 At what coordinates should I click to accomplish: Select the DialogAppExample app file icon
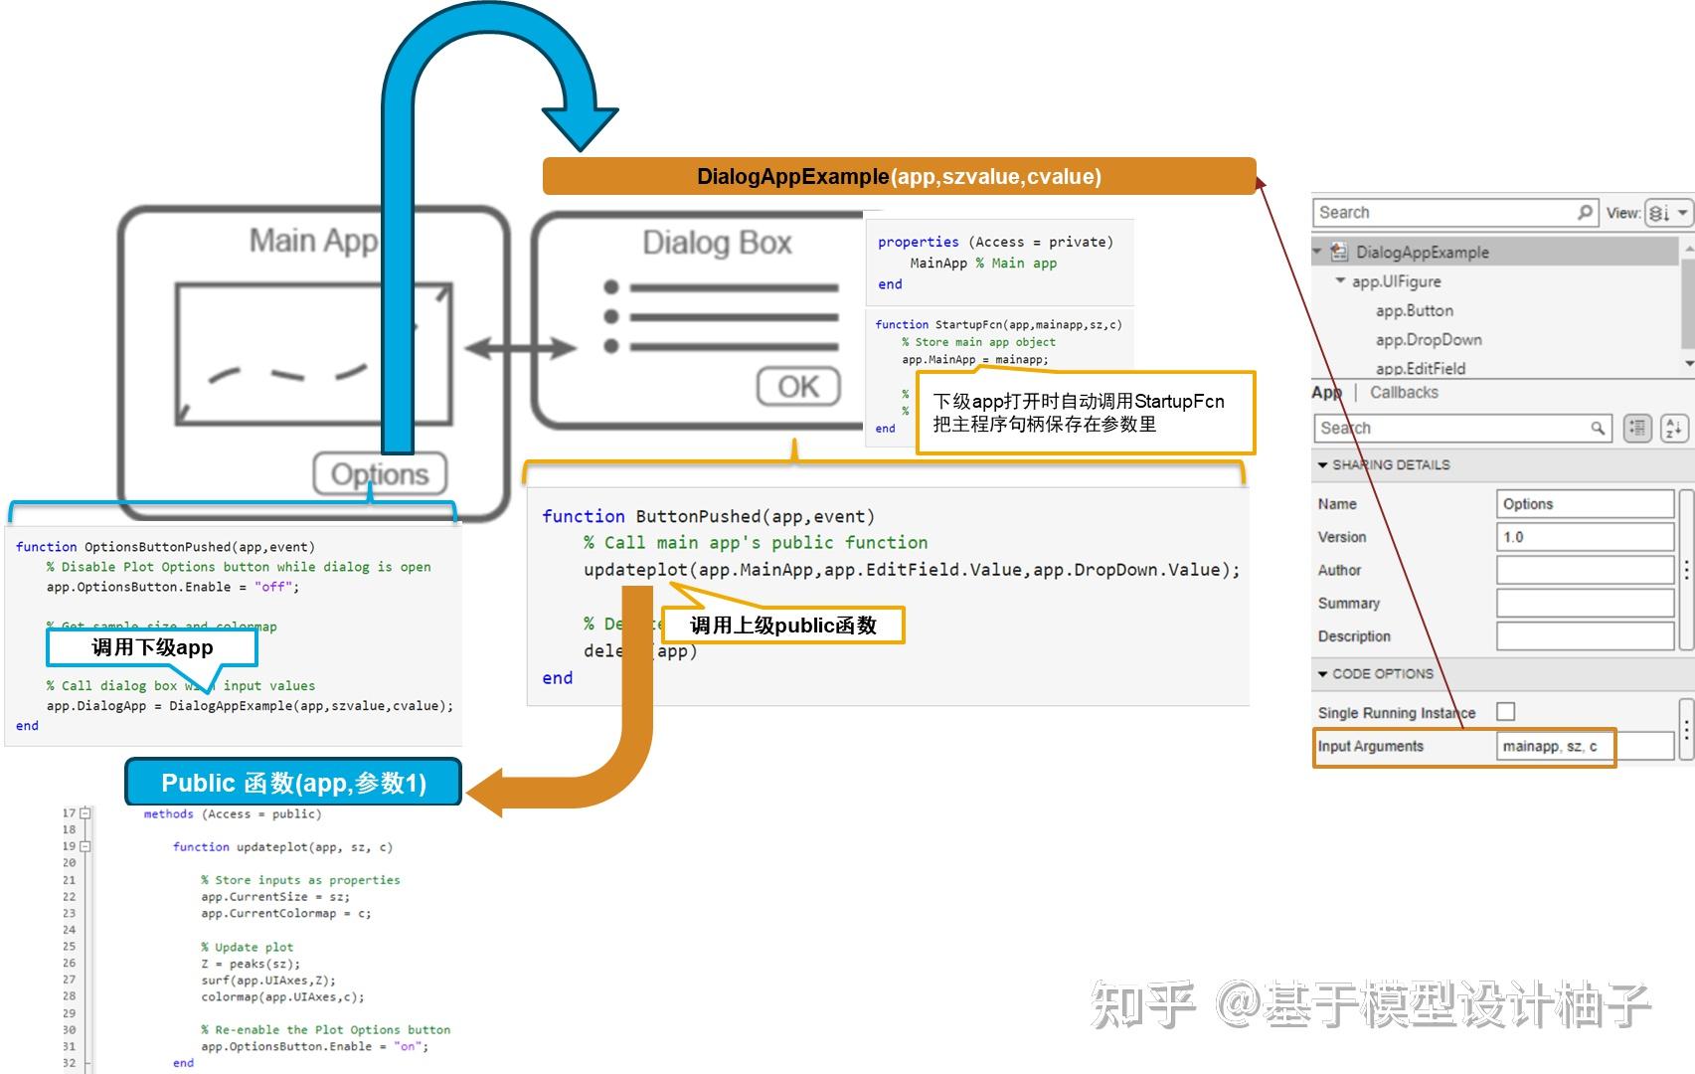1338,253
